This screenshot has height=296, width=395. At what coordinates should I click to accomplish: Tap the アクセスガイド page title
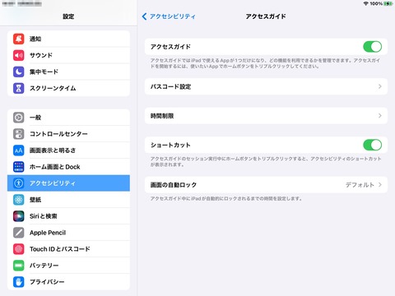click(266, 16)
